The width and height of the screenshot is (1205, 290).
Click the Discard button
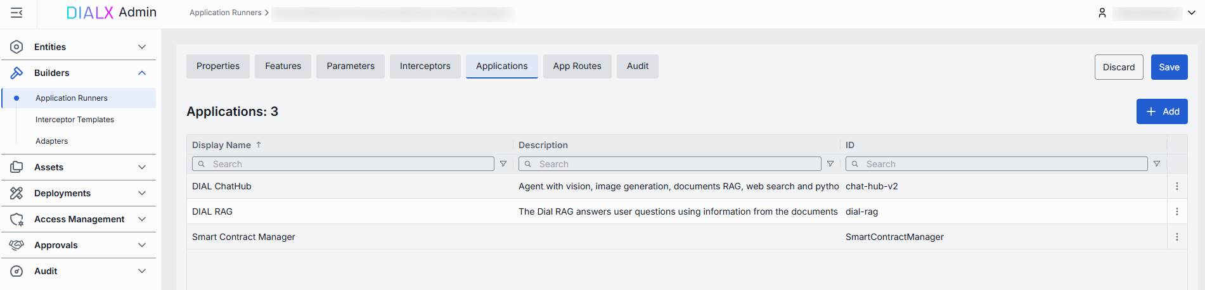pos(1119,67)
